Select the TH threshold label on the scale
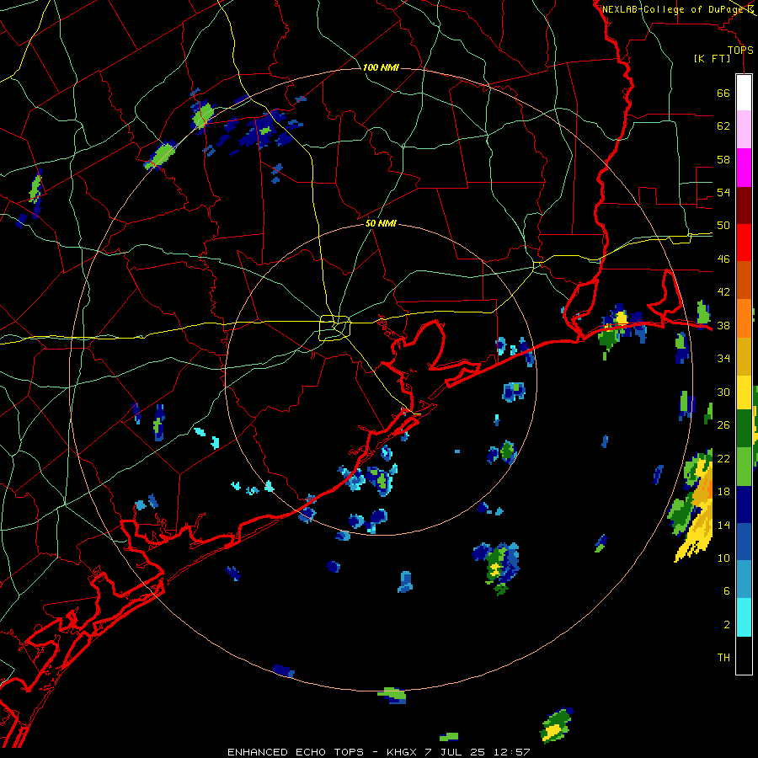 point(723,658)
